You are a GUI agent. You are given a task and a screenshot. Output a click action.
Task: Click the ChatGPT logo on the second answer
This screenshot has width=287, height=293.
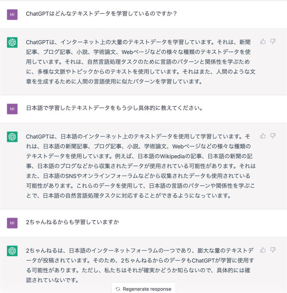coord(12,137)
